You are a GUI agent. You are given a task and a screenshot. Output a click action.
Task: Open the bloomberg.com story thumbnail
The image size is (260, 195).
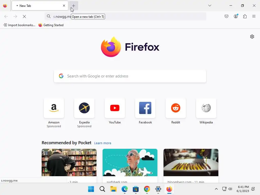pyautogui.click(x=191, y=162)
